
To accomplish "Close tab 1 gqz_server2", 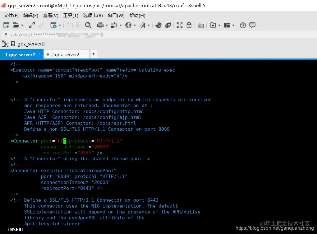I will coord(39,54).
